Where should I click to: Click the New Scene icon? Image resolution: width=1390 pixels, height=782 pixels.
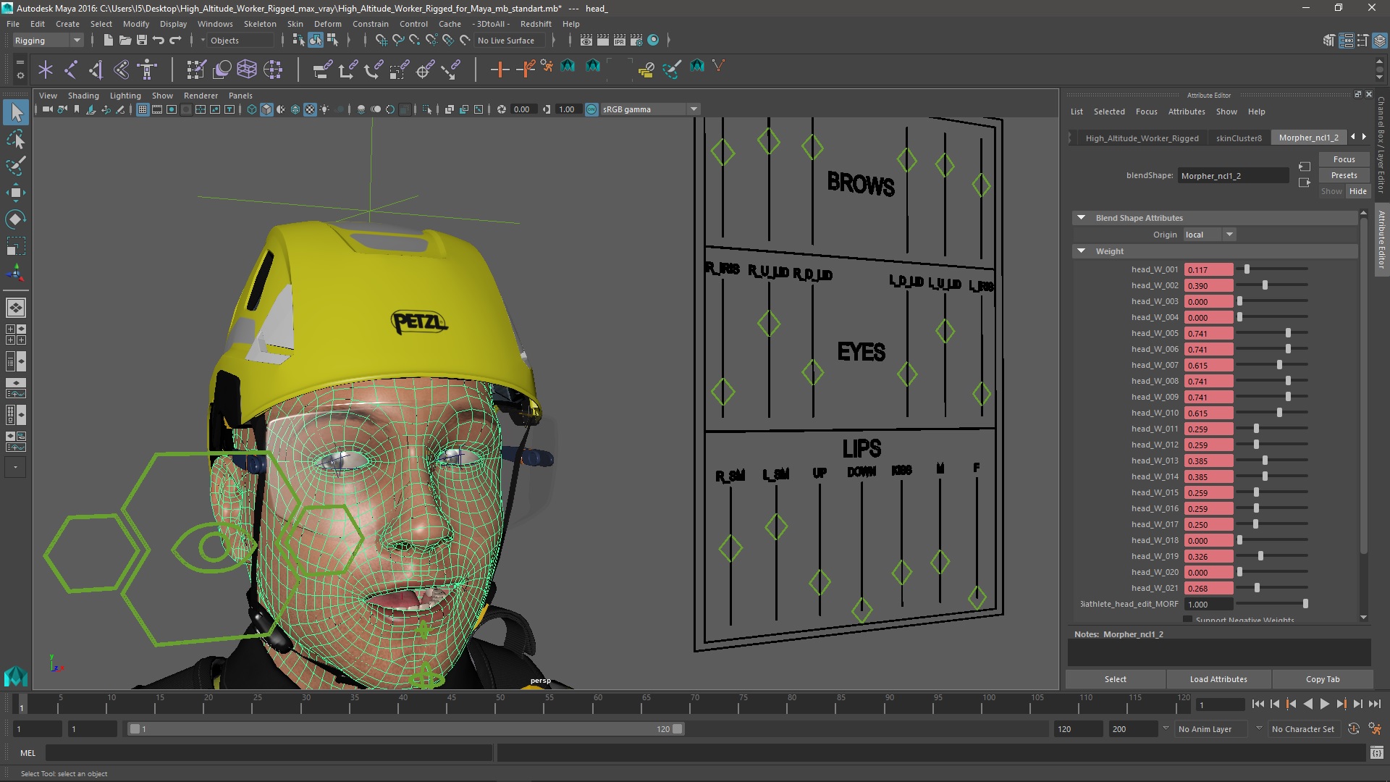108,41
